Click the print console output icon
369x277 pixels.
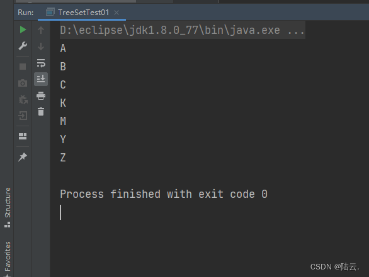pos(41,95)
